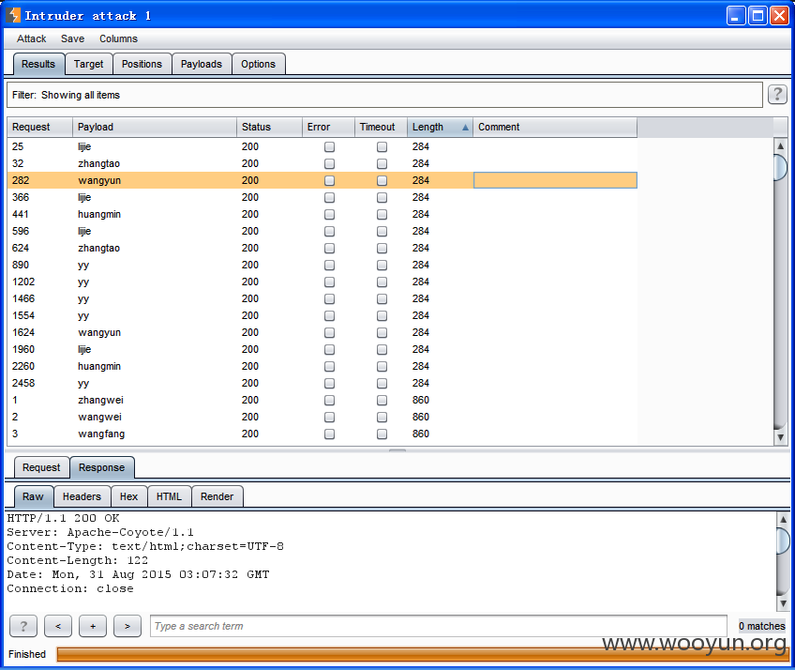Toggle Timeout checkbox for request 890
795x670 pixels.
382,265
